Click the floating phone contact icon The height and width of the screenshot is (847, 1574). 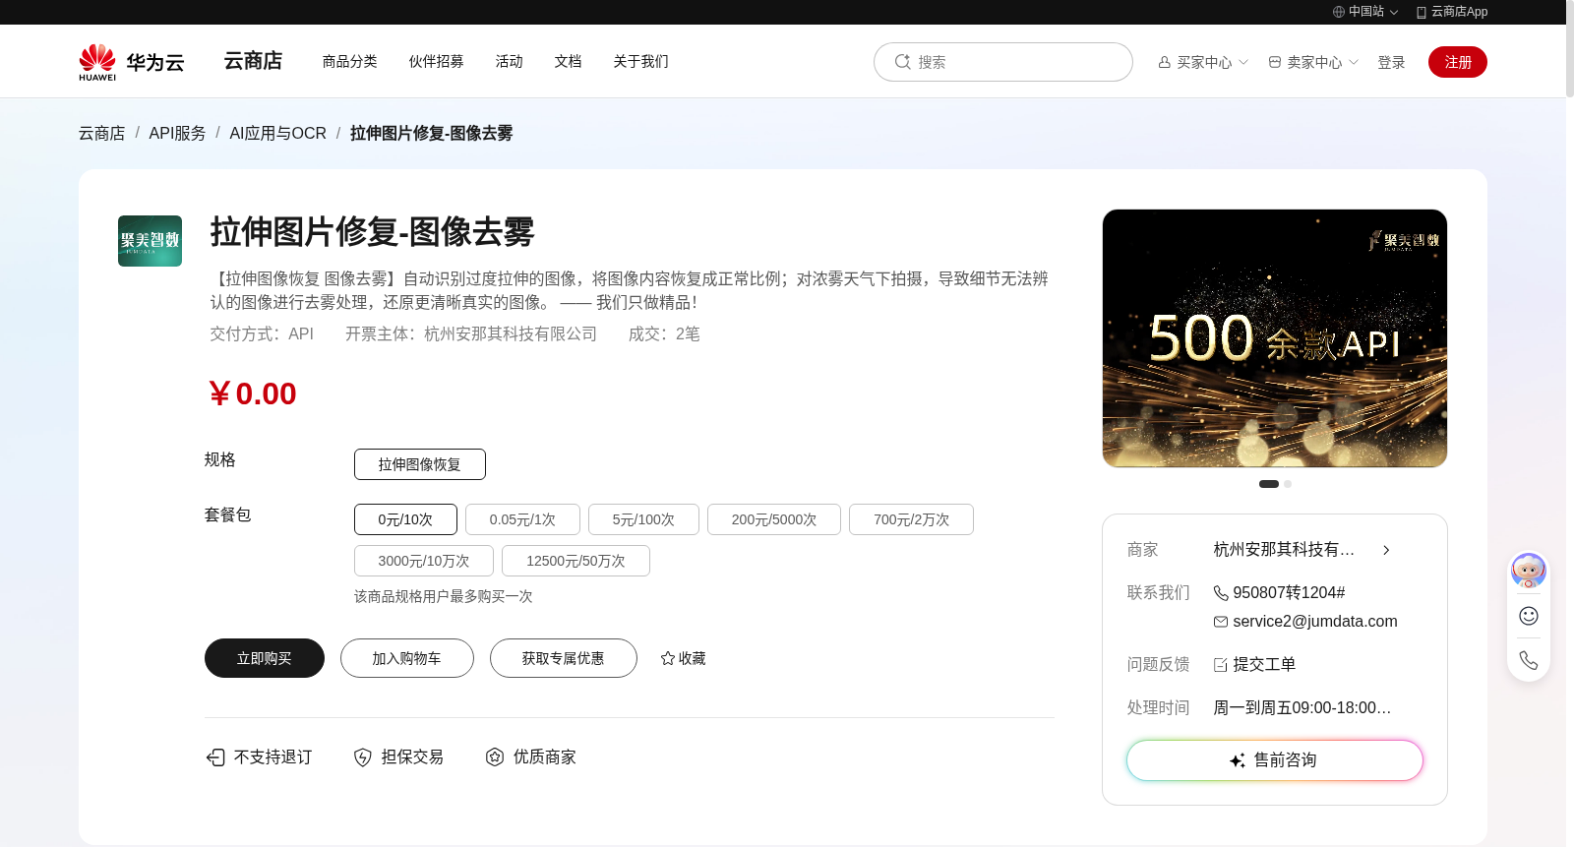pyautogui.click(x=1529, y=660)
